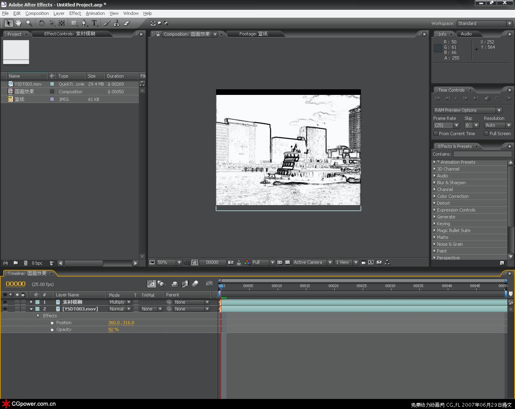Select the Brush tool

point(107,23)
